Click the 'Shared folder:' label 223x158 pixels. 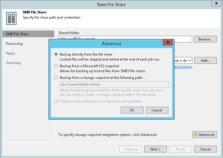(x=69, y=33)
